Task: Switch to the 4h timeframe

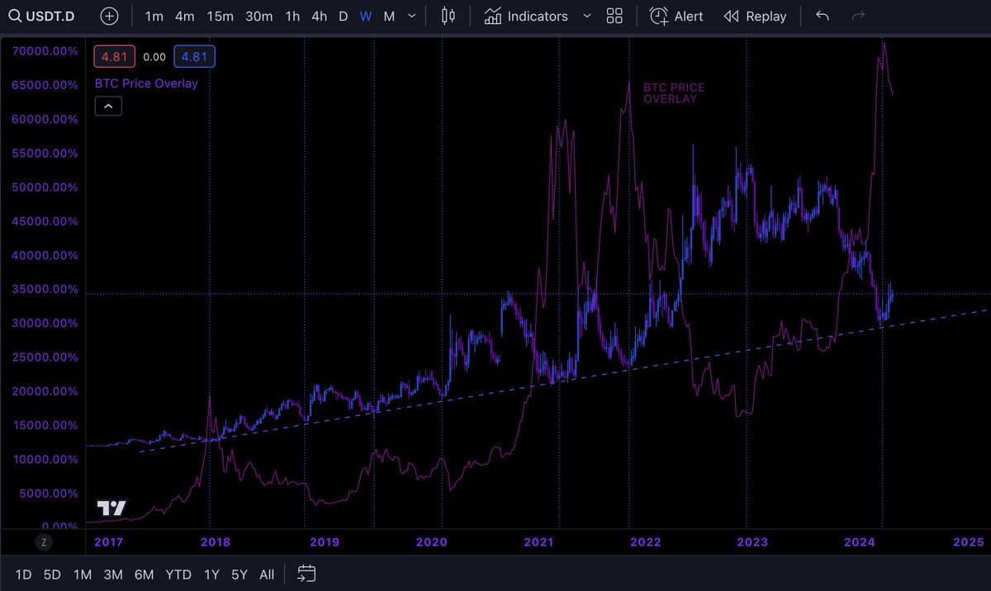Action: [320, 16]
